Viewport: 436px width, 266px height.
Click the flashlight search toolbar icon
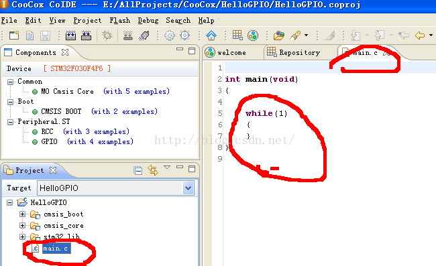coord(295,36)
